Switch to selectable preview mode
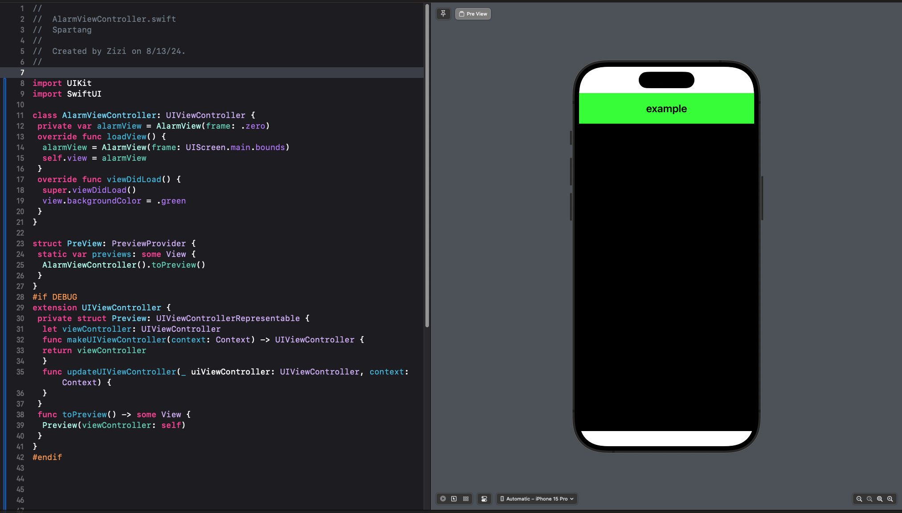The width and height of the screenshot is (902, 513). coord(454,499)
